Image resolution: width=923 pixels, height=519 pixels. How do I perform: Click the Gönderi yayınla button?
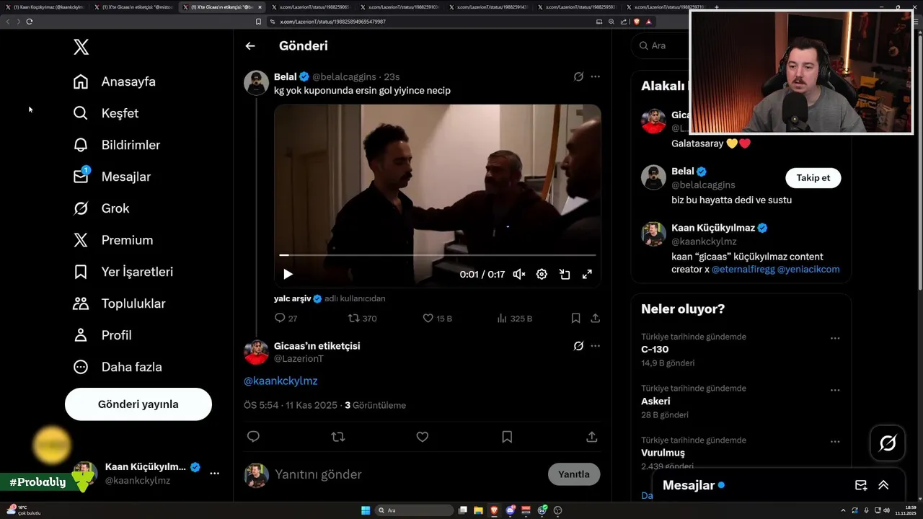click(138, 404)
